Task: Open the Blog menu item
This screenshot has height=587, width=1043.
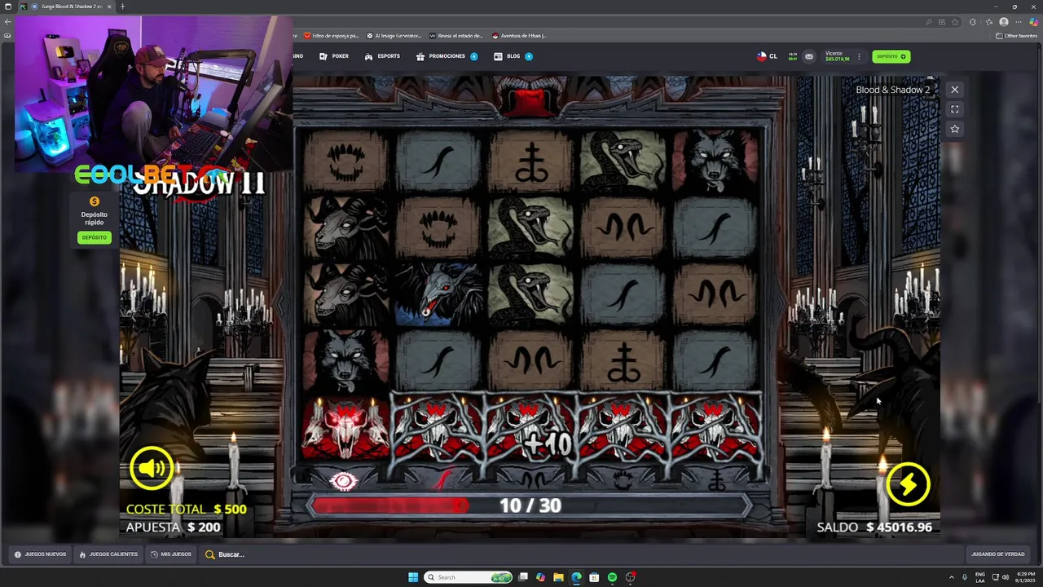Action: 513,56
